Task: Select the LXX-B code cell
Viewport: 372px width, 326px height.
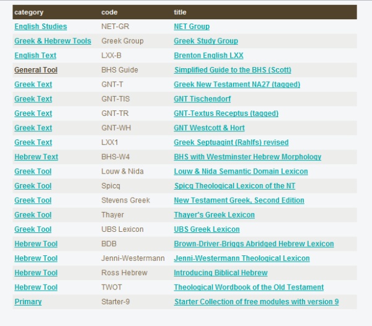Action: (111, 56)
